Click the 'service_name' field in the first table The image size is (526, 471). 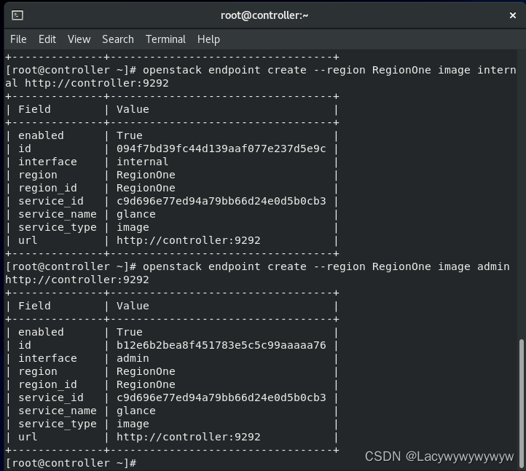coord(58,214)
